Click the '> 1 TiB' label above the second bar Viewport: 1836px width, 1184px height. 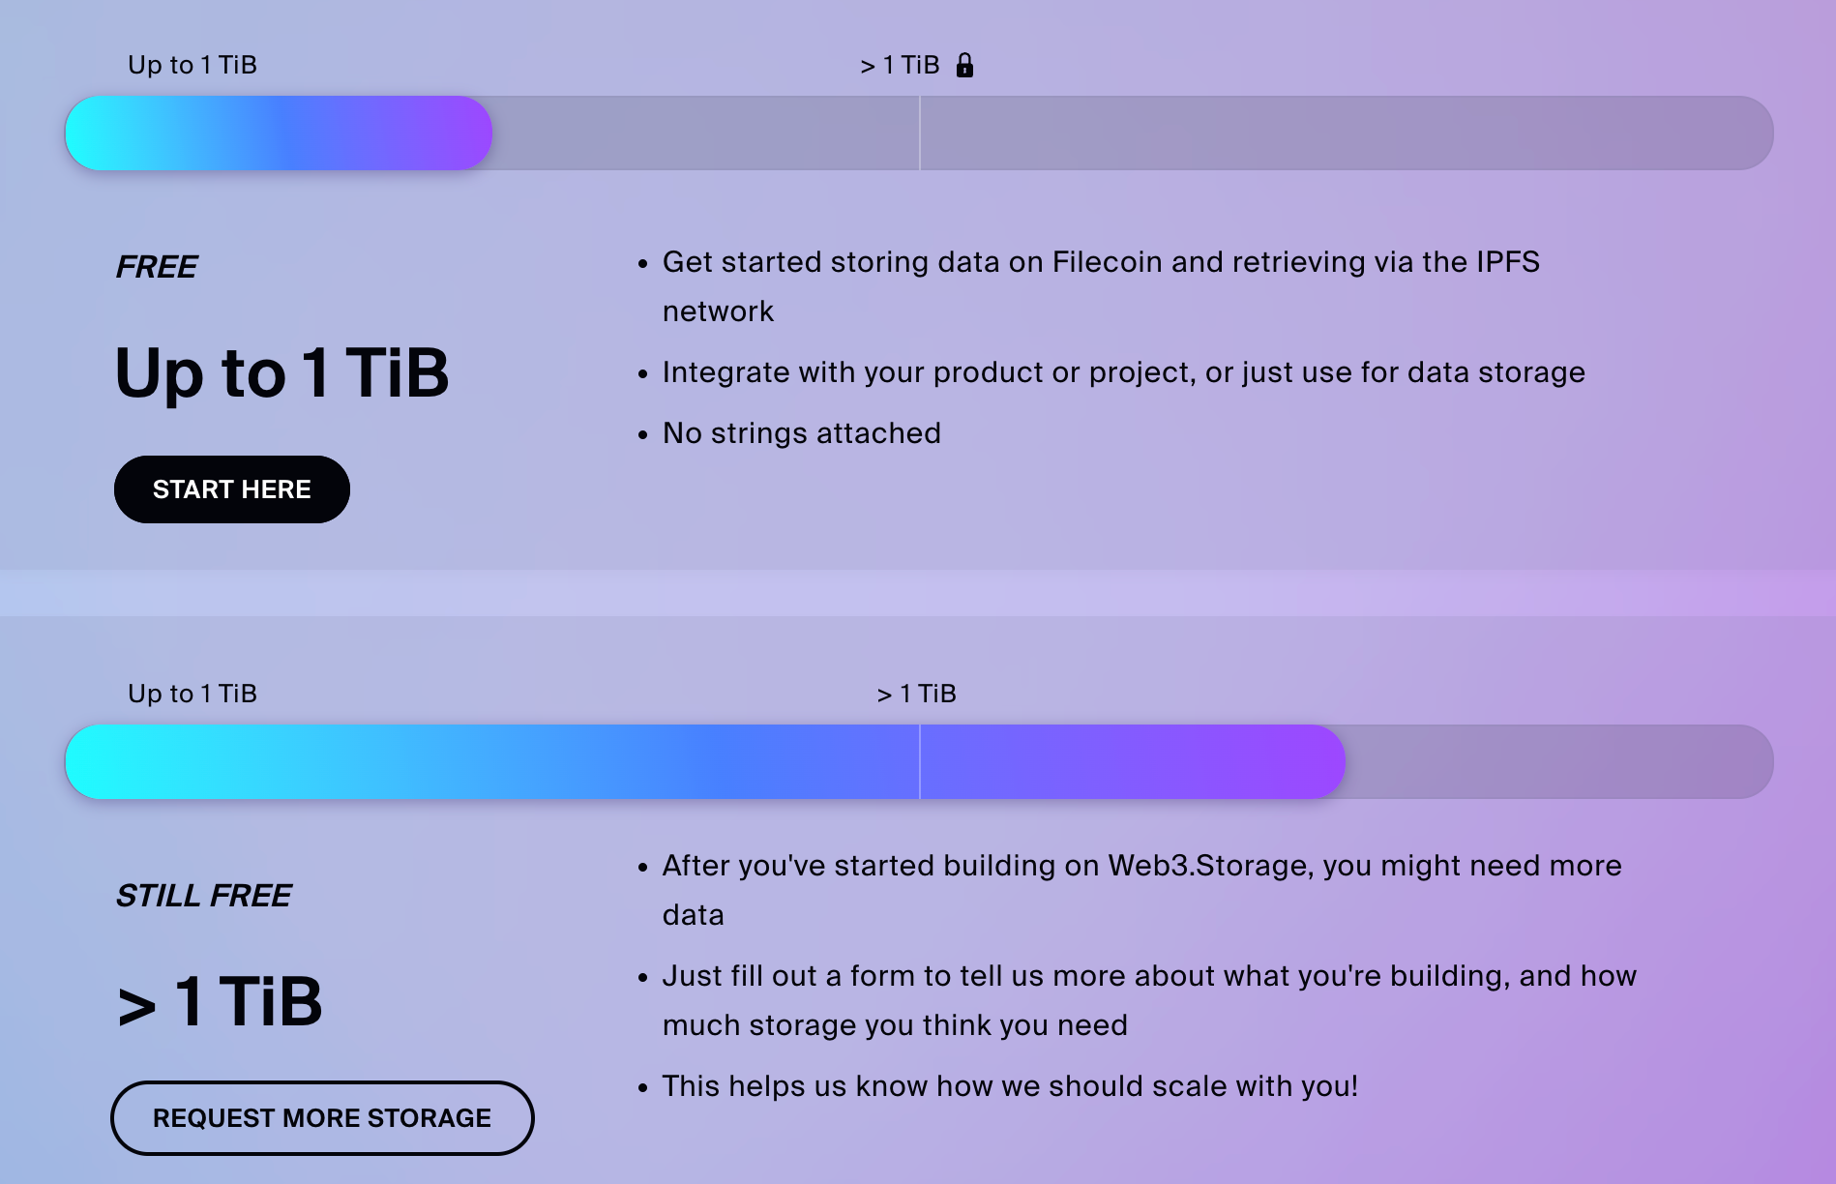[916, 694]
